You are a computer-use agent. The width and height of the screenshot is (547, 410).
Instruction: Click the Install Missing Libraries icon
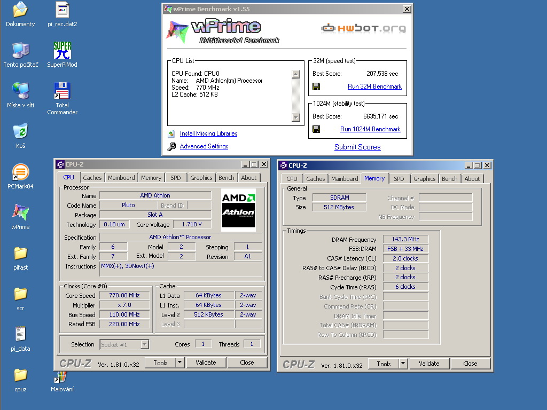pyautogui.click(x=171, y=133)
